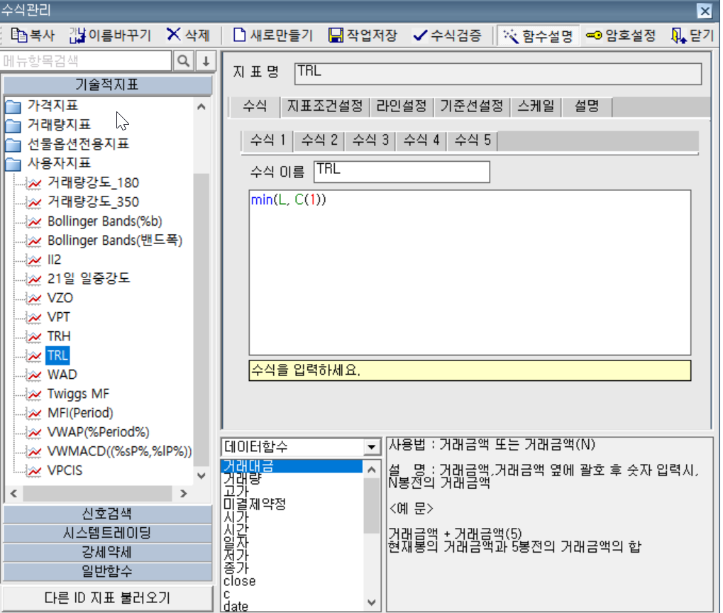
Task: Select the 수식 1 sub-tab
Action: (267, 140)
